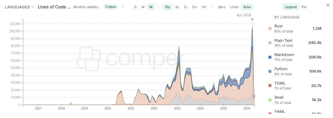Choose the 1y time range
The image size is (333, 118).
185,7
